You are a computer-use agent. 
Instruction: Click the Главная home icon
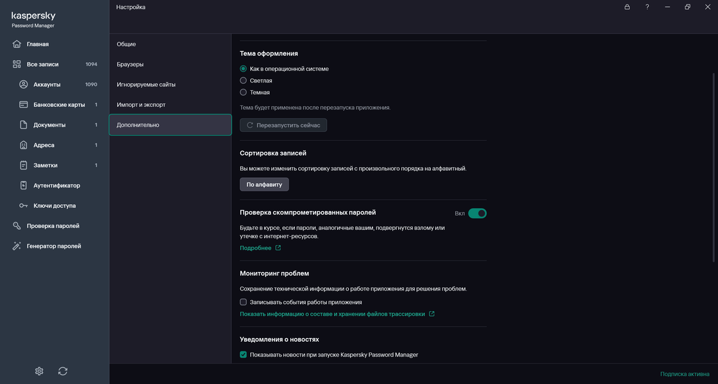[17, 44]
